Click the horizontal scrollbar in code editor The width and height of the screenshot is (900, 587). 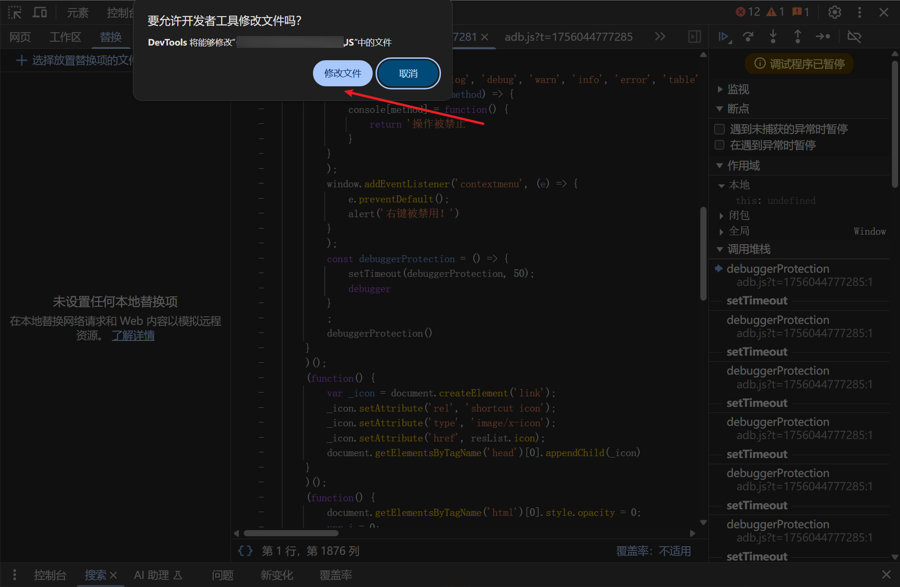tap(291, 533)
